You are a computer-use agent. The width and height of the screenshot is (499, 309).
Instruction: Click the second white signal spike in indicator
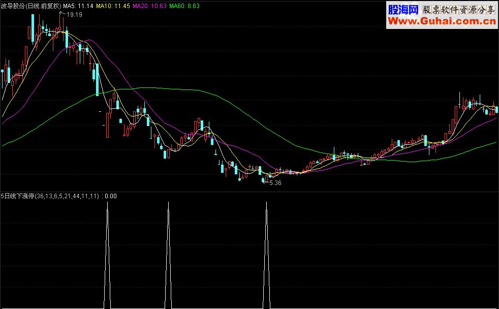pyautogui.click(x=168, y=255)
